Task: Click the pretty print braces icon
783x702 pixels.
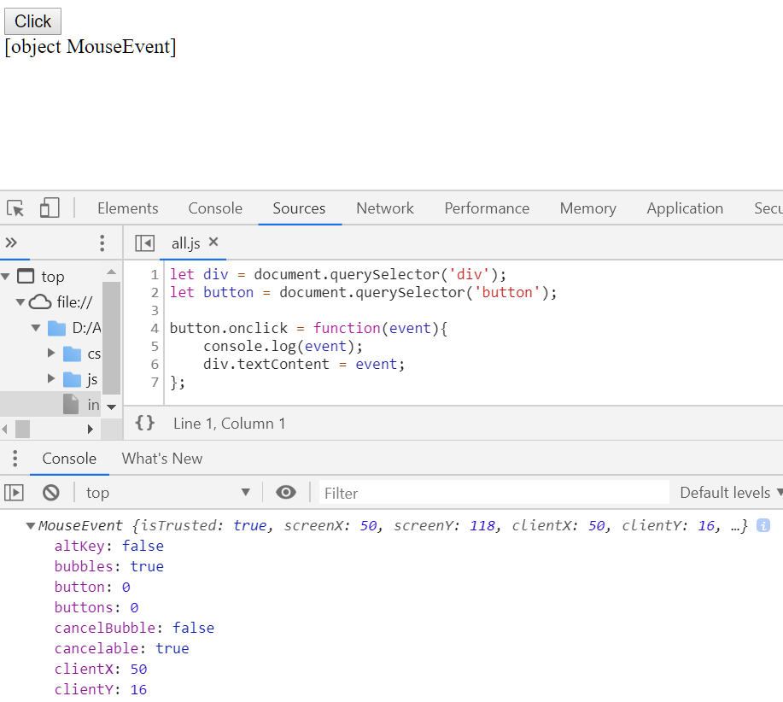Action: point(145,423)
